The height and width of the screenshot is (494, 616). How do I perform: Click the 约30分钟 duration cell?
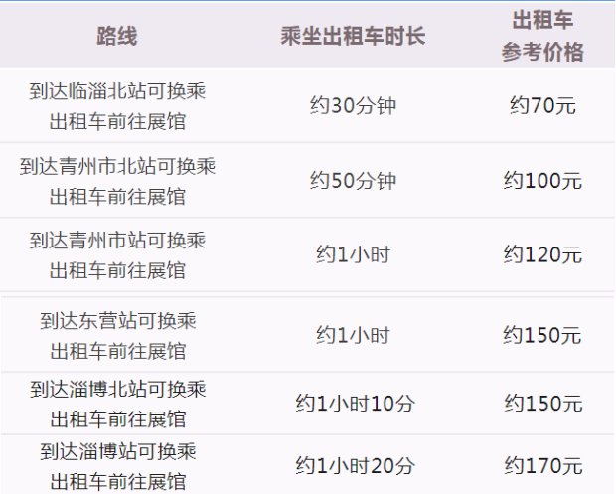pyautogui.click(x=353, y=106)
